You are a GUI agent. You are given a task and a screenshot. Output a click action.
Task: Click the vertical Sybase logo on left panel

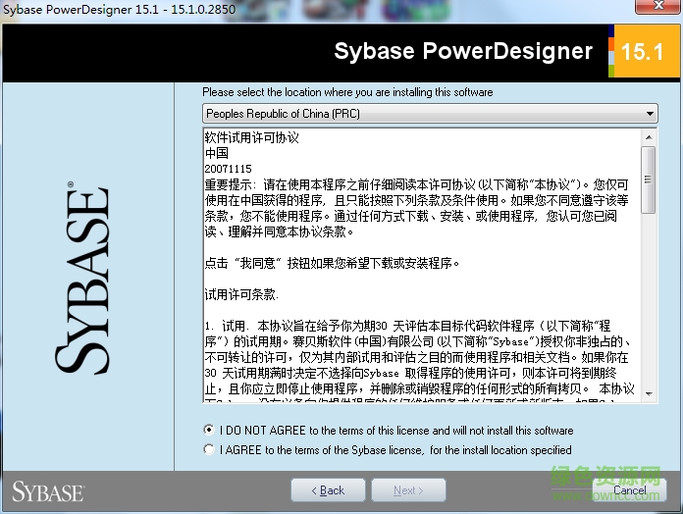click(x=82, y=279)
